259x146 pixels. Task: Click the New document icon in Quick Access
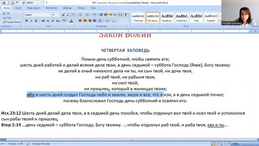click(x=8, y=3)
